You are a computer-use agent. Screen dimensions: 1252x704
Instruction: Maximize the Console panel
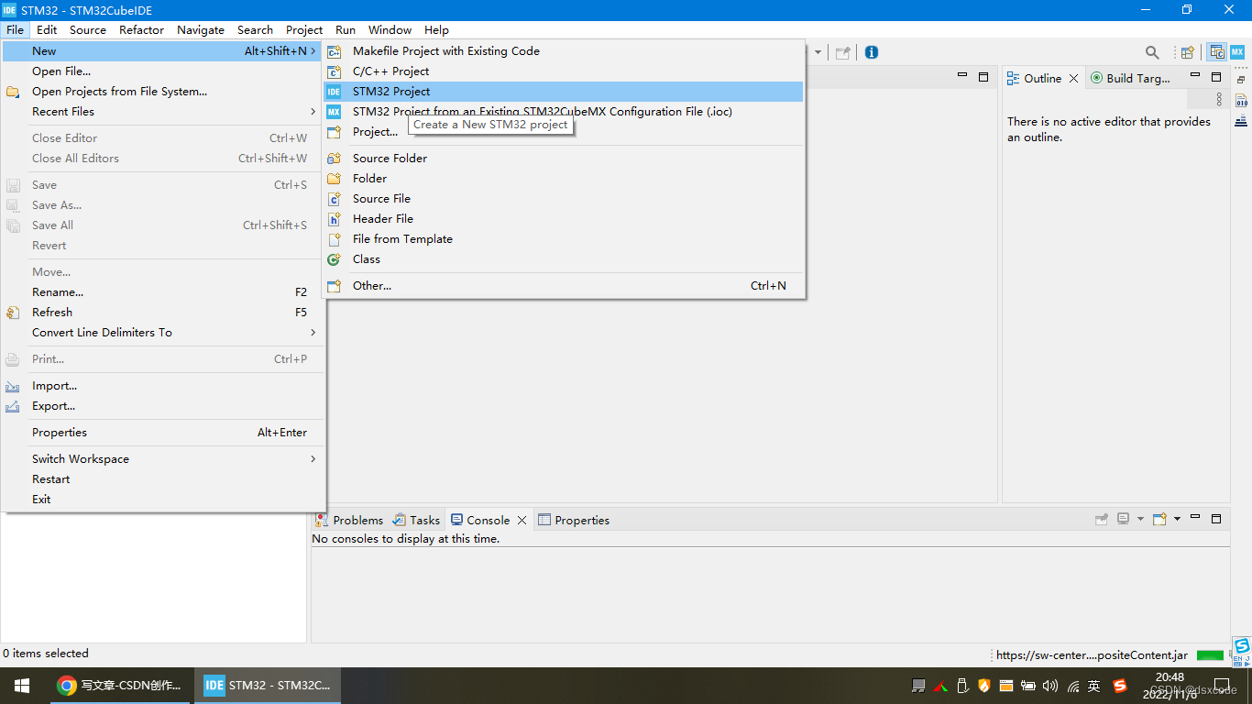point(1217,519)
